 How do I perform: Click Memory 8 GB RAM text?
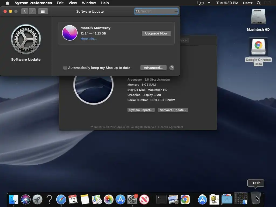pyautogui.click(x=142, y=85)
